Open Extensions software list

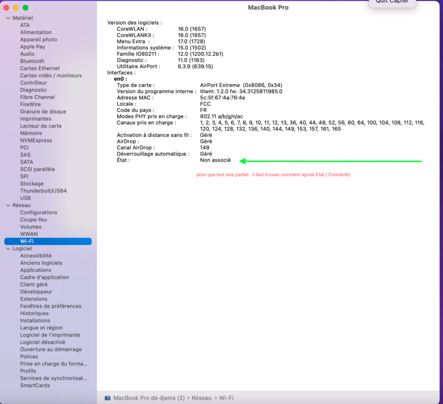click(x=34, y=299)
